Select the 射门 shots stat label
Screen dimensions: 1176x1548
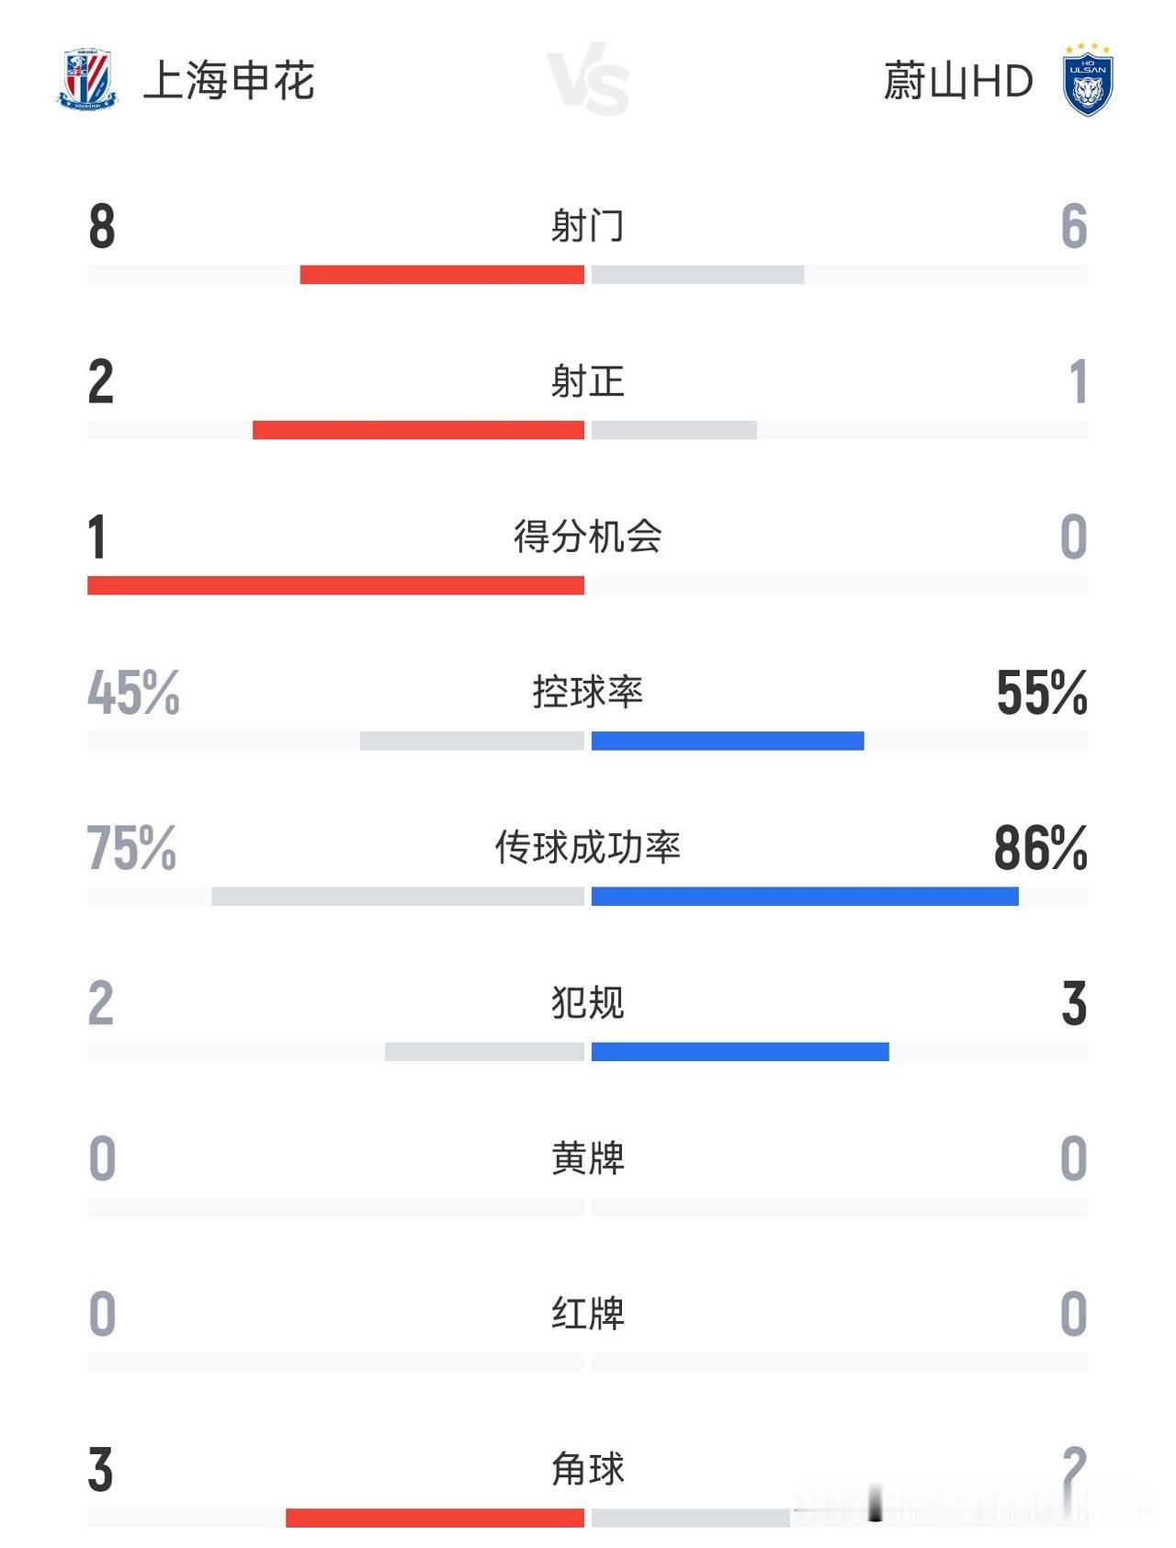588,225
